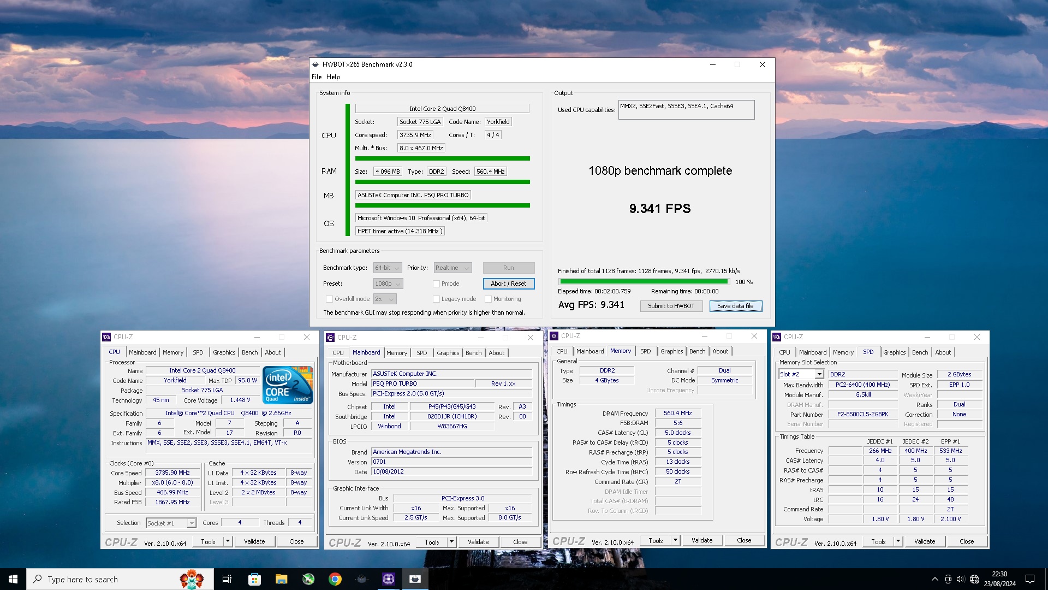Click the Windows search box
Screen dimensions: 1048x590
120,579
